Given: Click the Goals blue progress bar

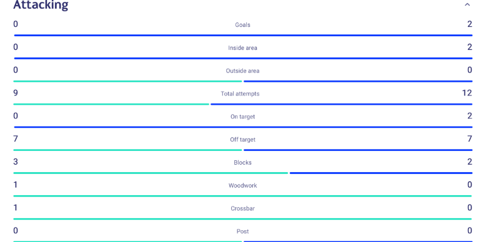Looking at the screenshot, I should click(x=243, y=35).
